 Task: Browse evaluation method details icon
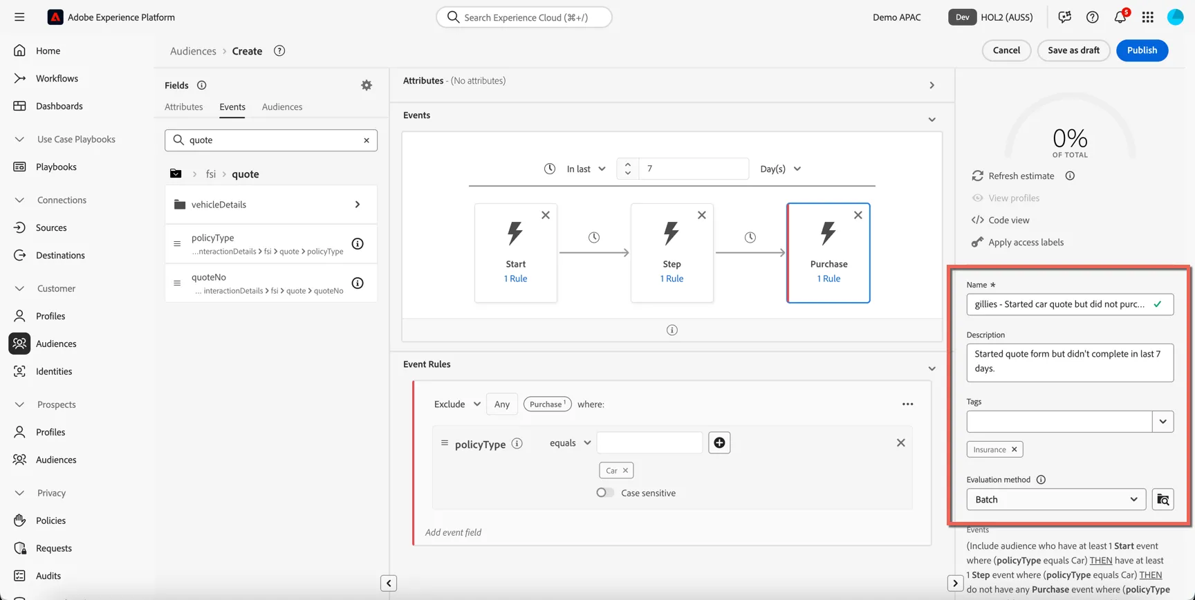click(x=1163, y=499)
